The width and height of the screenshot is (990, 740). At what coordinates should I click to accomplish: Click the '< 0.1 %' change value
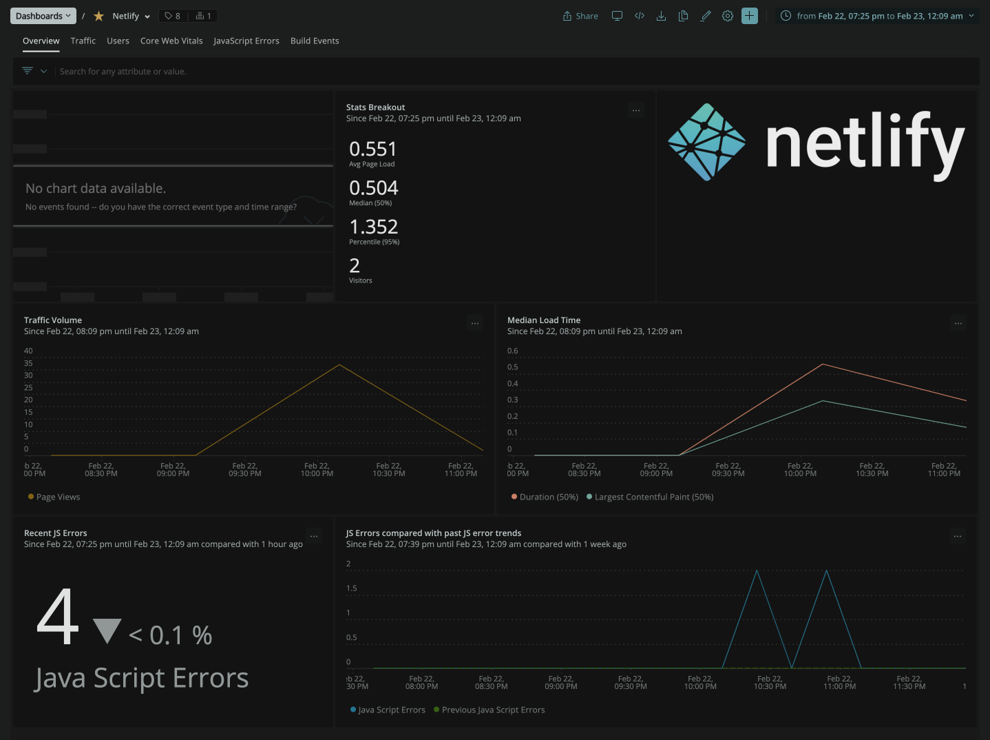pos(170,635)
